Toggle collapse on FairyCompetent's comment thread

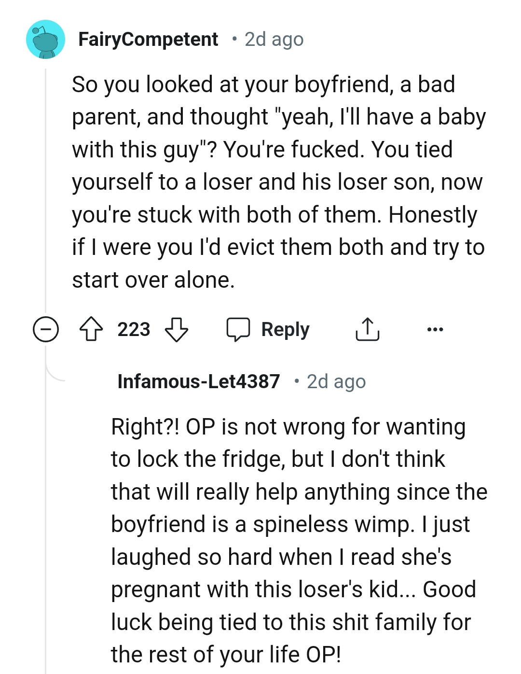(x=45, y=329)
